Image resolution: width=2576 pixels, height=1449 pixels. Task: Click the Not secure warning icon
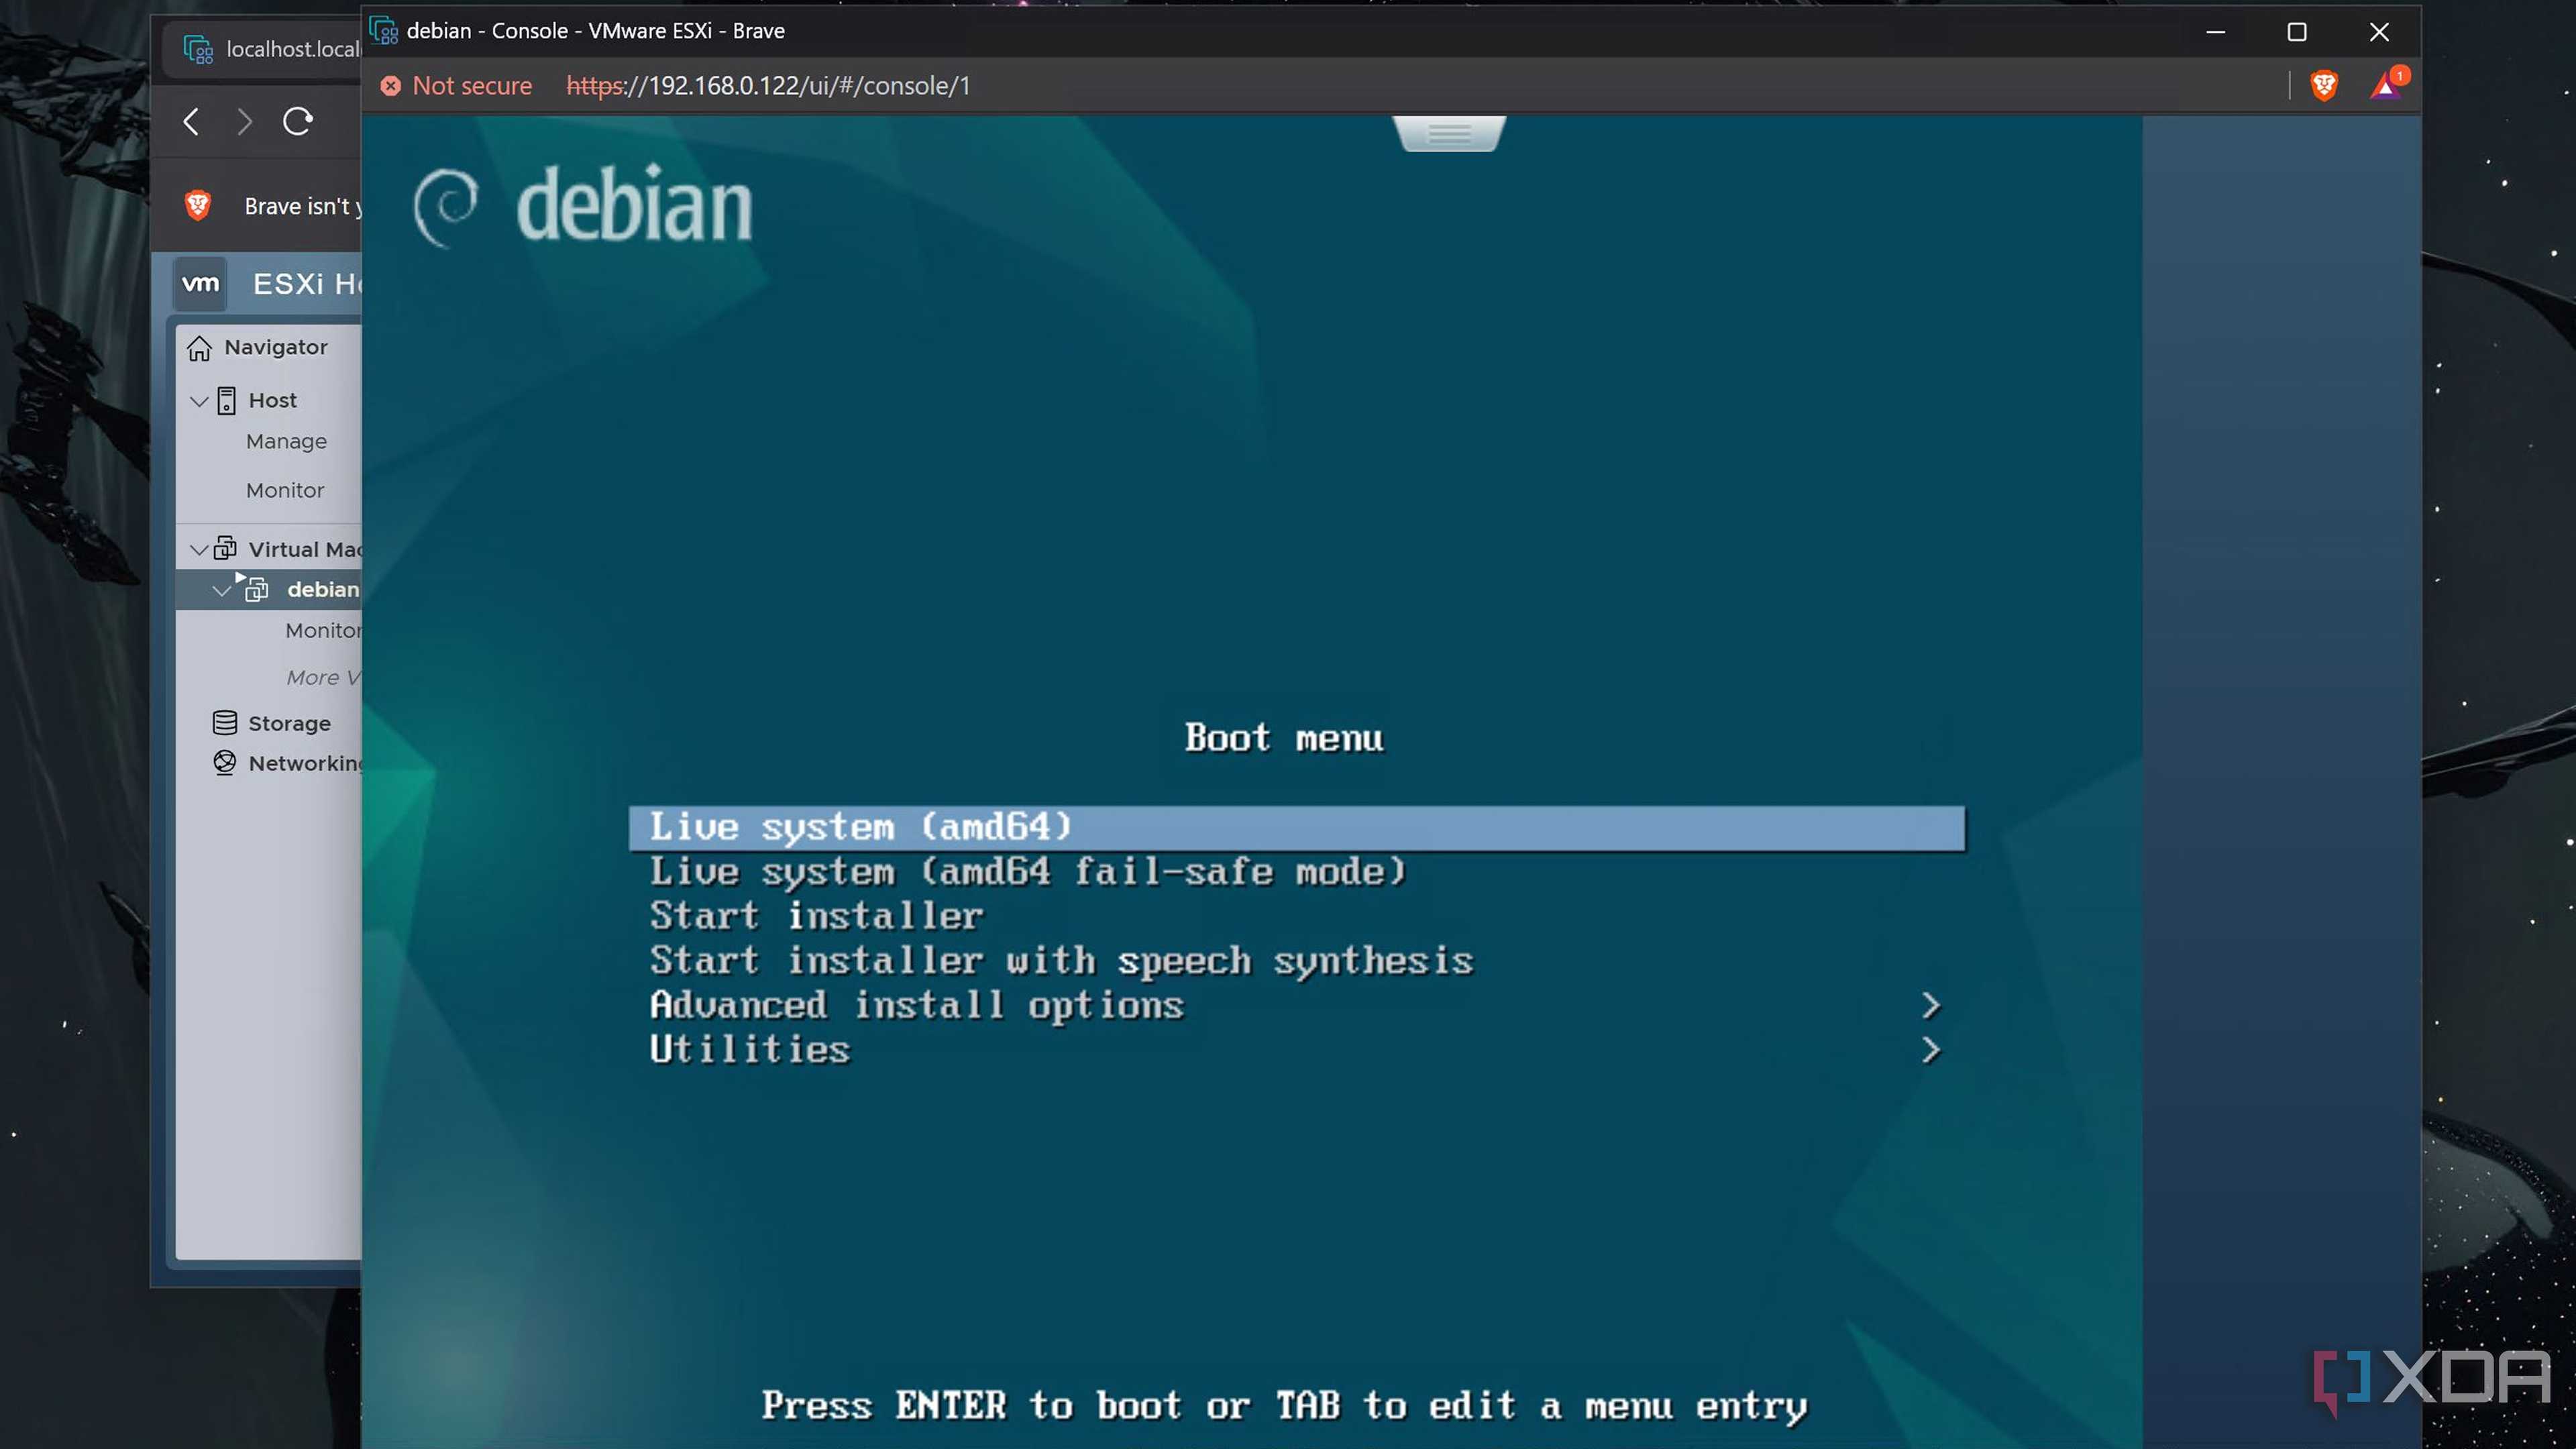point(390,86)
